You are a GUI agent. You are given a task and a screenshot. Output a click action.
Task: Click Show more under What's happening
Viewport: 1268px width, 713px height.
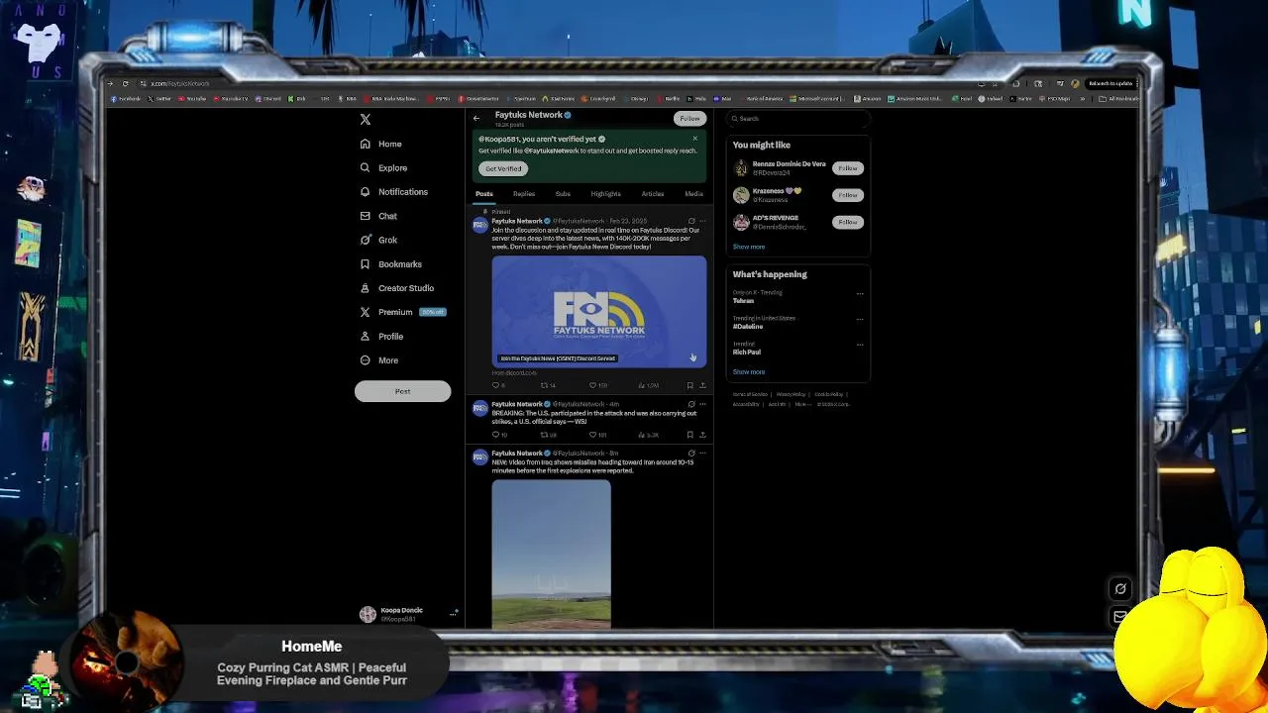tap(749, 372)
